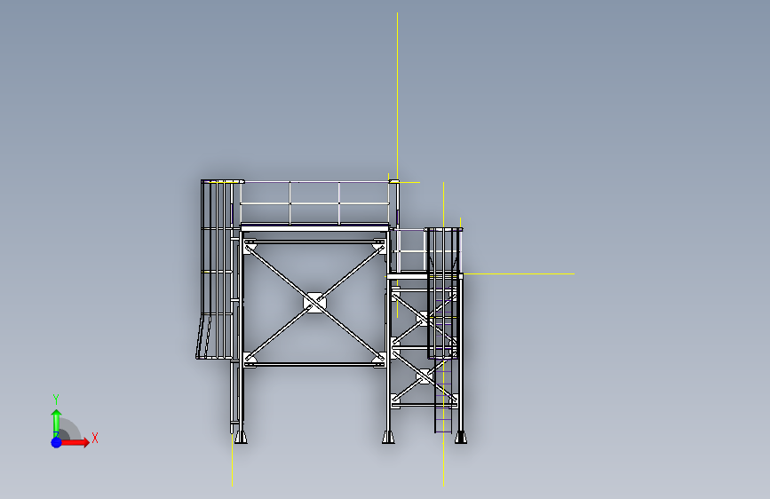Select the middle column footing base
Image resolution: width=770 pixels, height=499 pixels.
(x=388, y=437)
